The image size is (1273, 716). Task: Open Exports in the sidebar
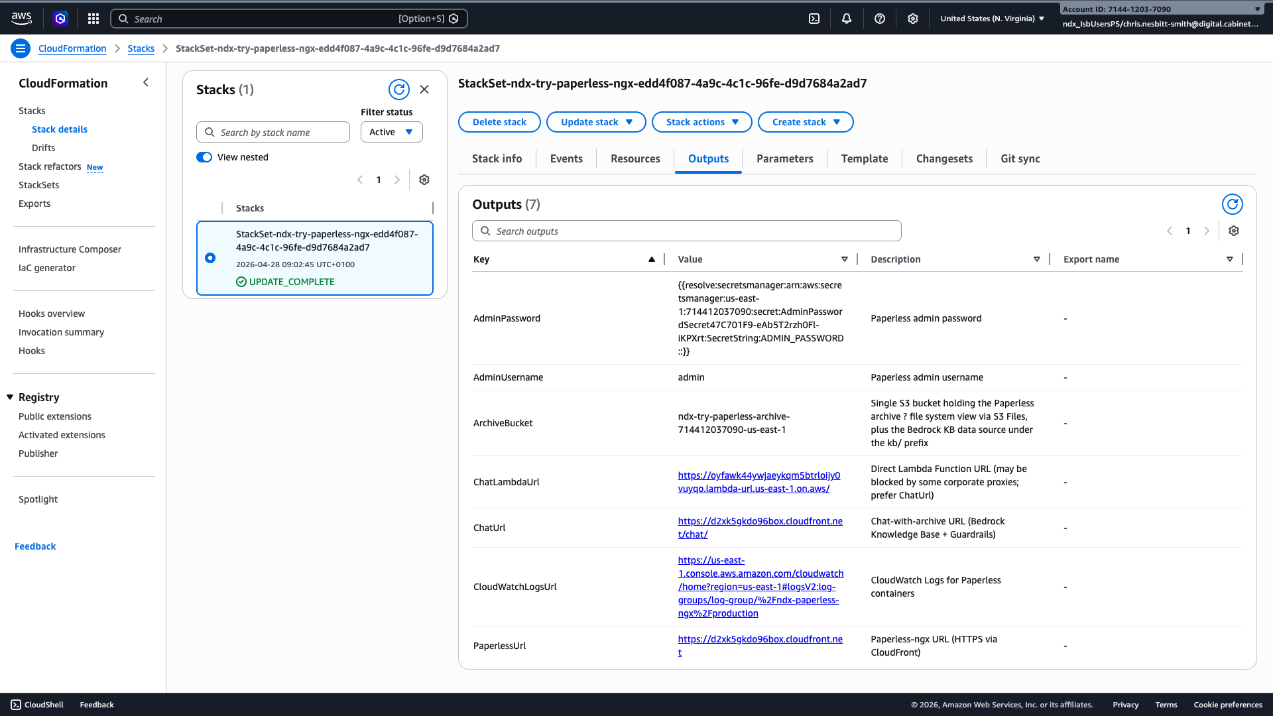[34, 204]
